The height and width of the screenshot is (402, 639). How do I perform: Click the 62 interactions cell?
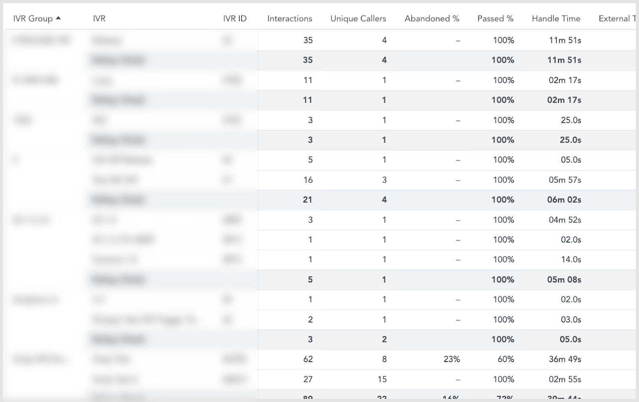pyautogui.click(x=308, y=359)
